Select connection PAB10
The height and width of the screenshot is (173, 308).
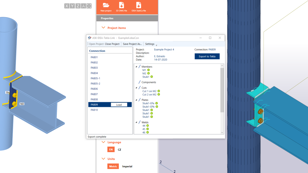click(x=94, y=110)
